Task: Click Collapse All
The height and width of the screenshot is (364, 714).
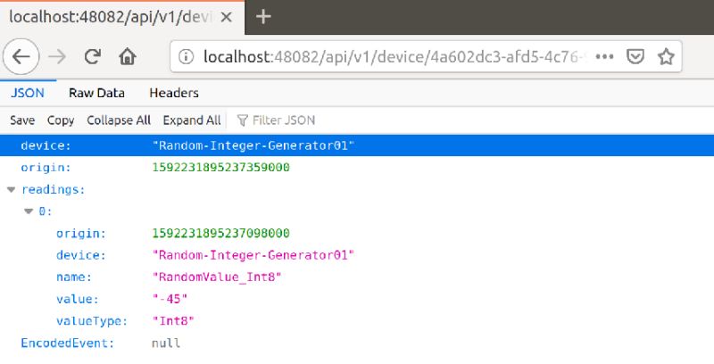Action: [x=119, y=120]
